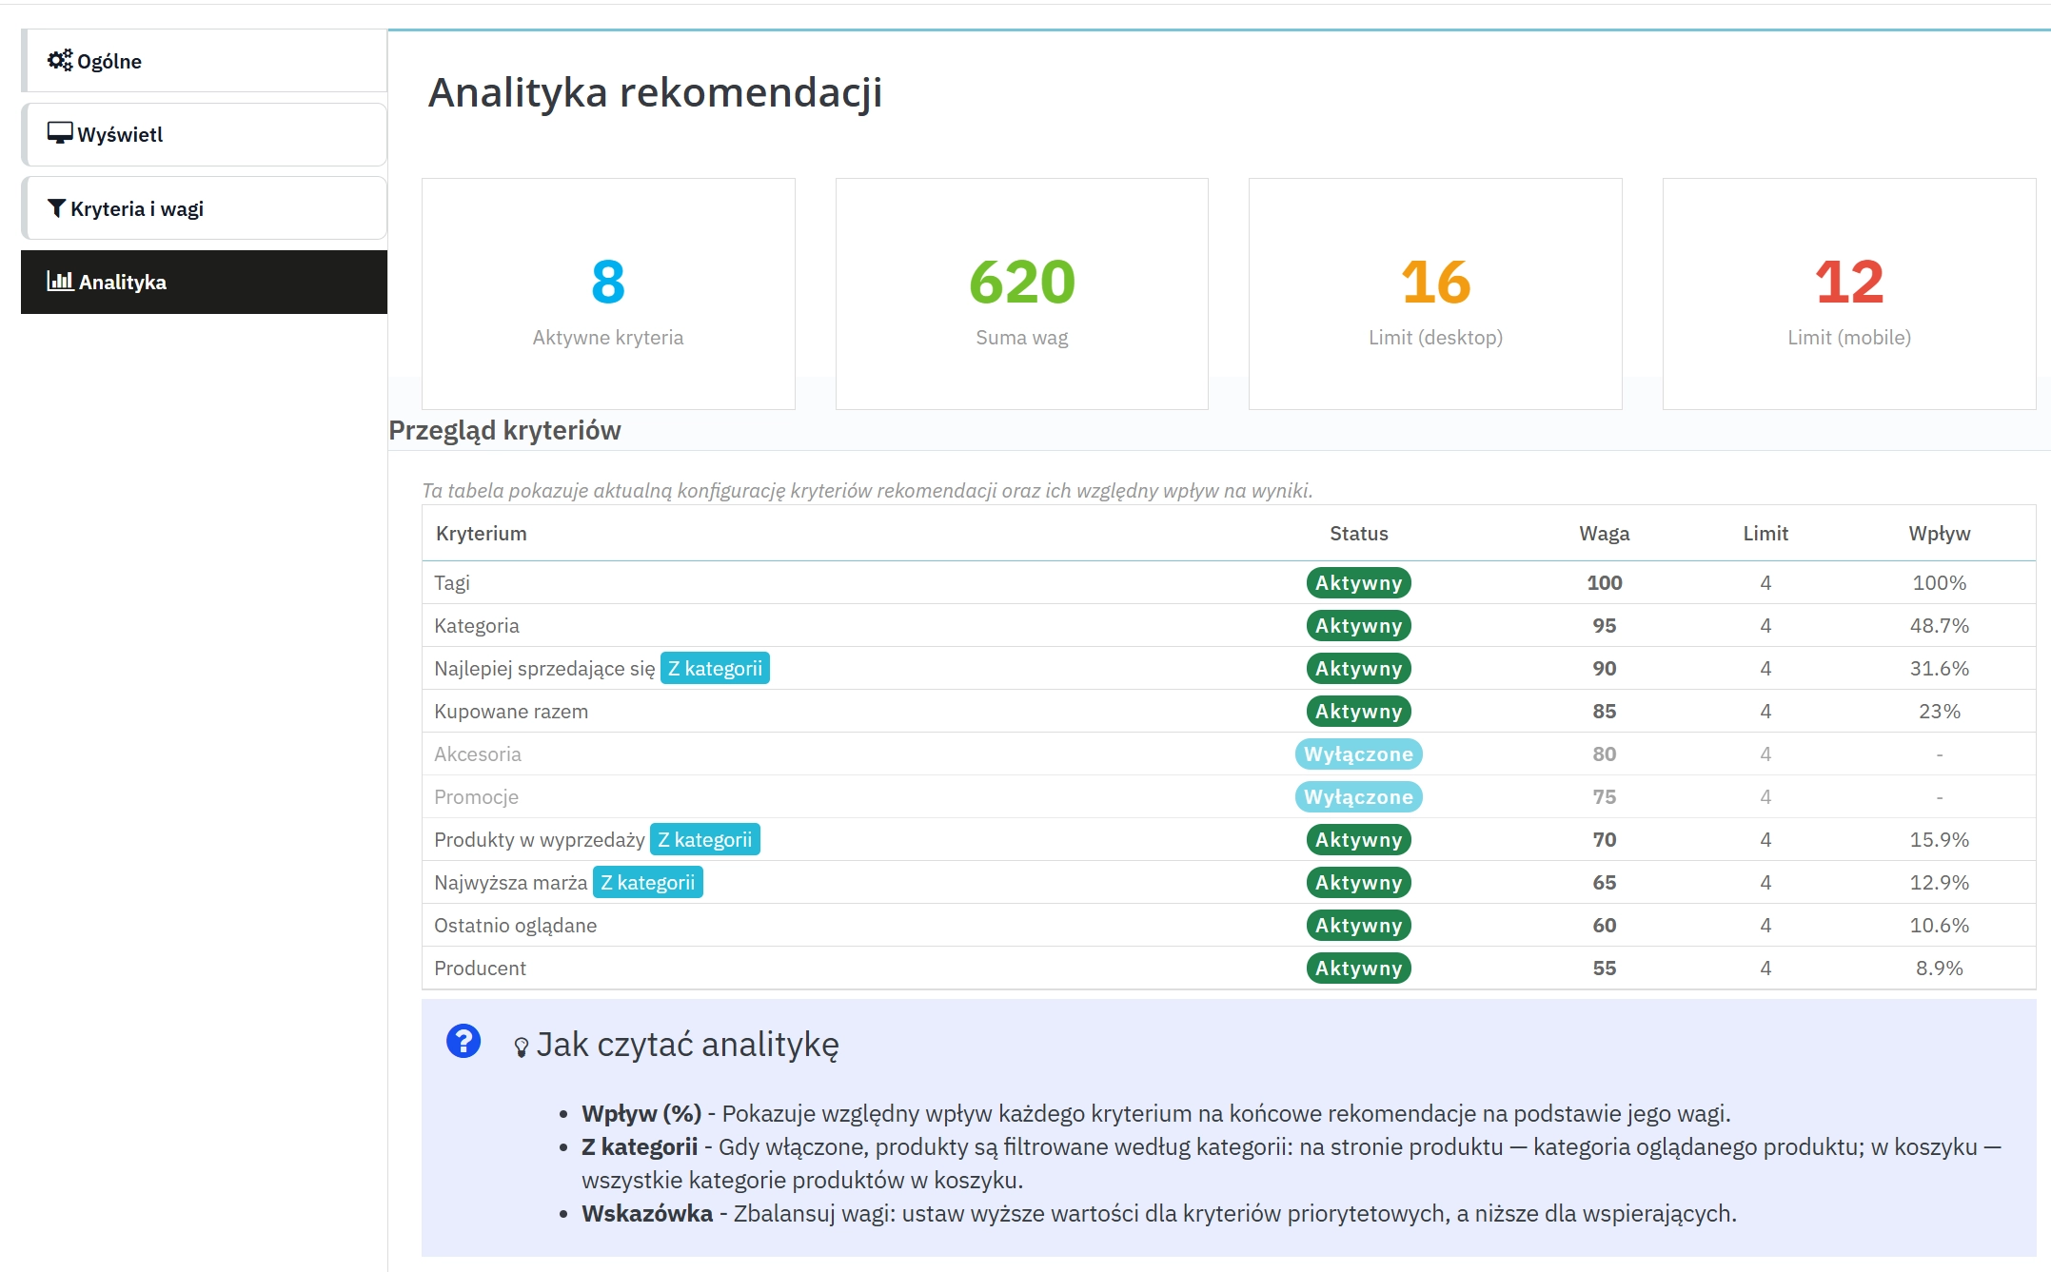The image size is (2051, 1272).
Task: Select the Kupowane razem row in the table
Action: coord(511,711)
